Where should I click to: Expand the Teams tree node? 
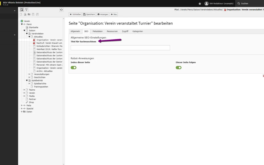tap(24, 90)
